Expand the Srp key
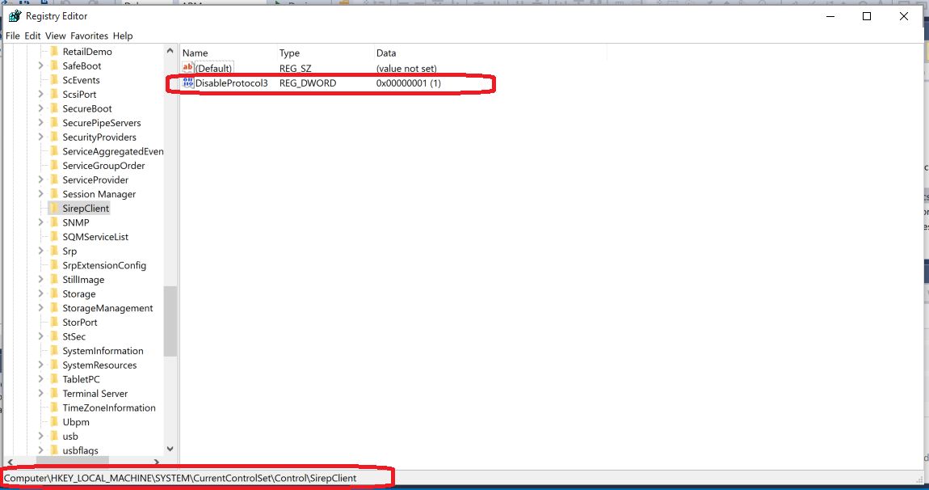The image size is (929, 490). [41, 251]
